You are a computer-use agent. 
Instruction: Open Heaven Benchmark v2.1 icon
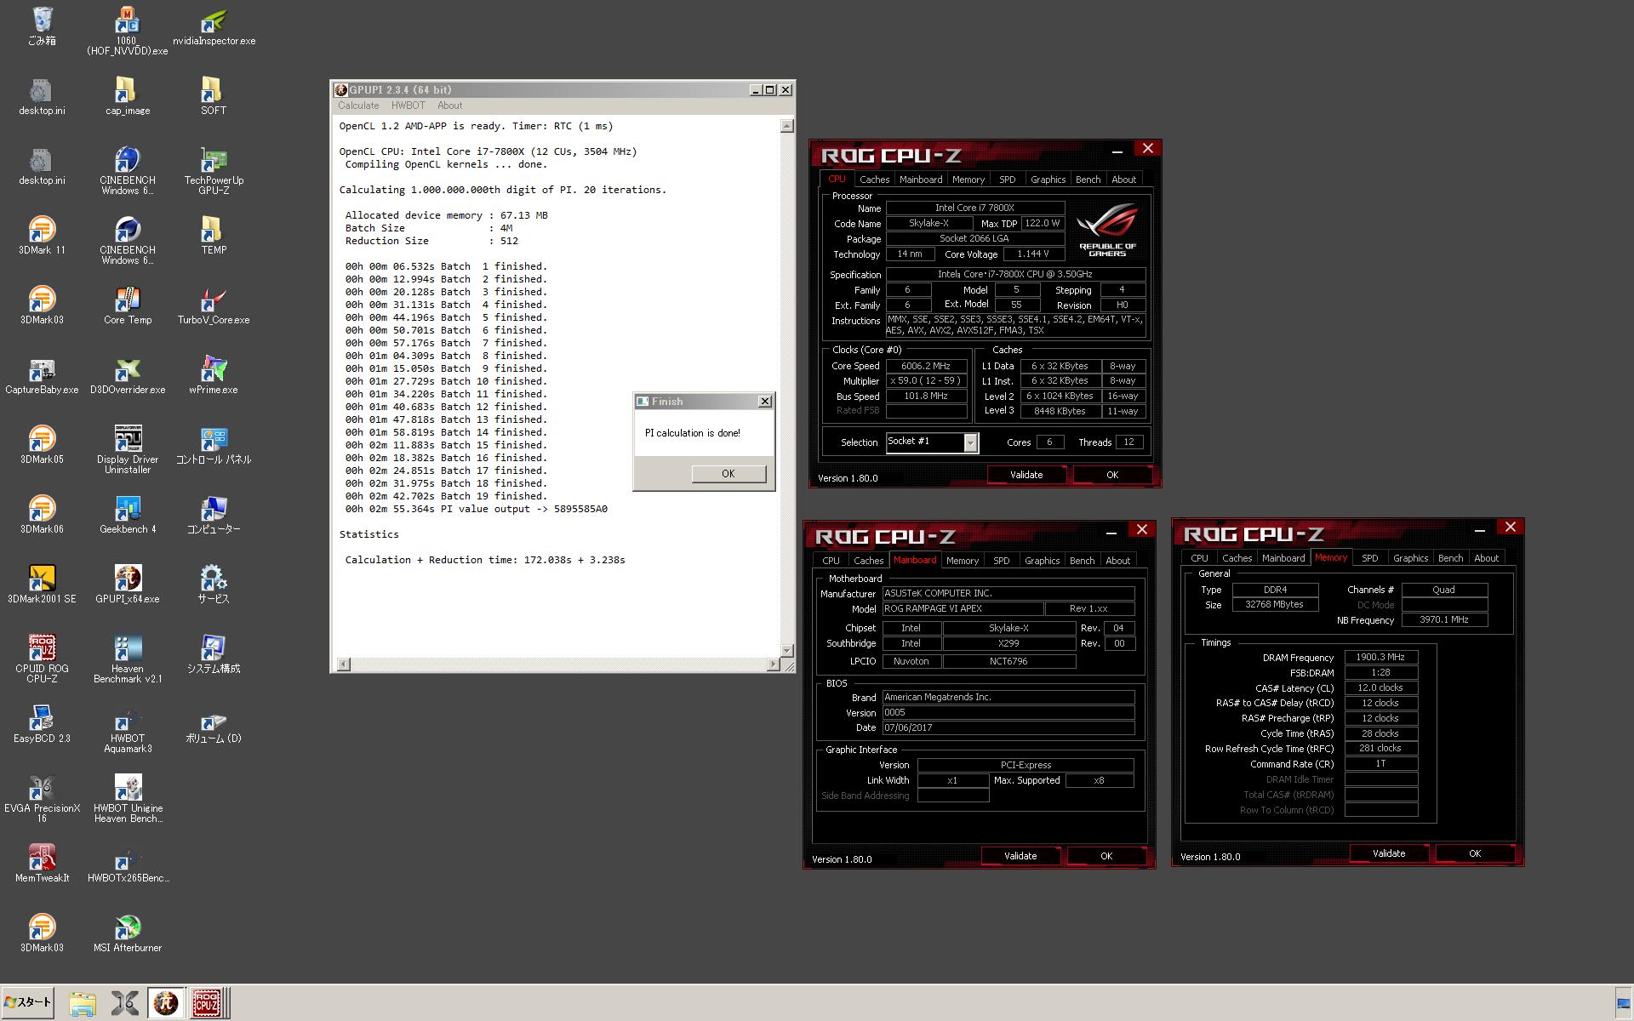point(128,659)
